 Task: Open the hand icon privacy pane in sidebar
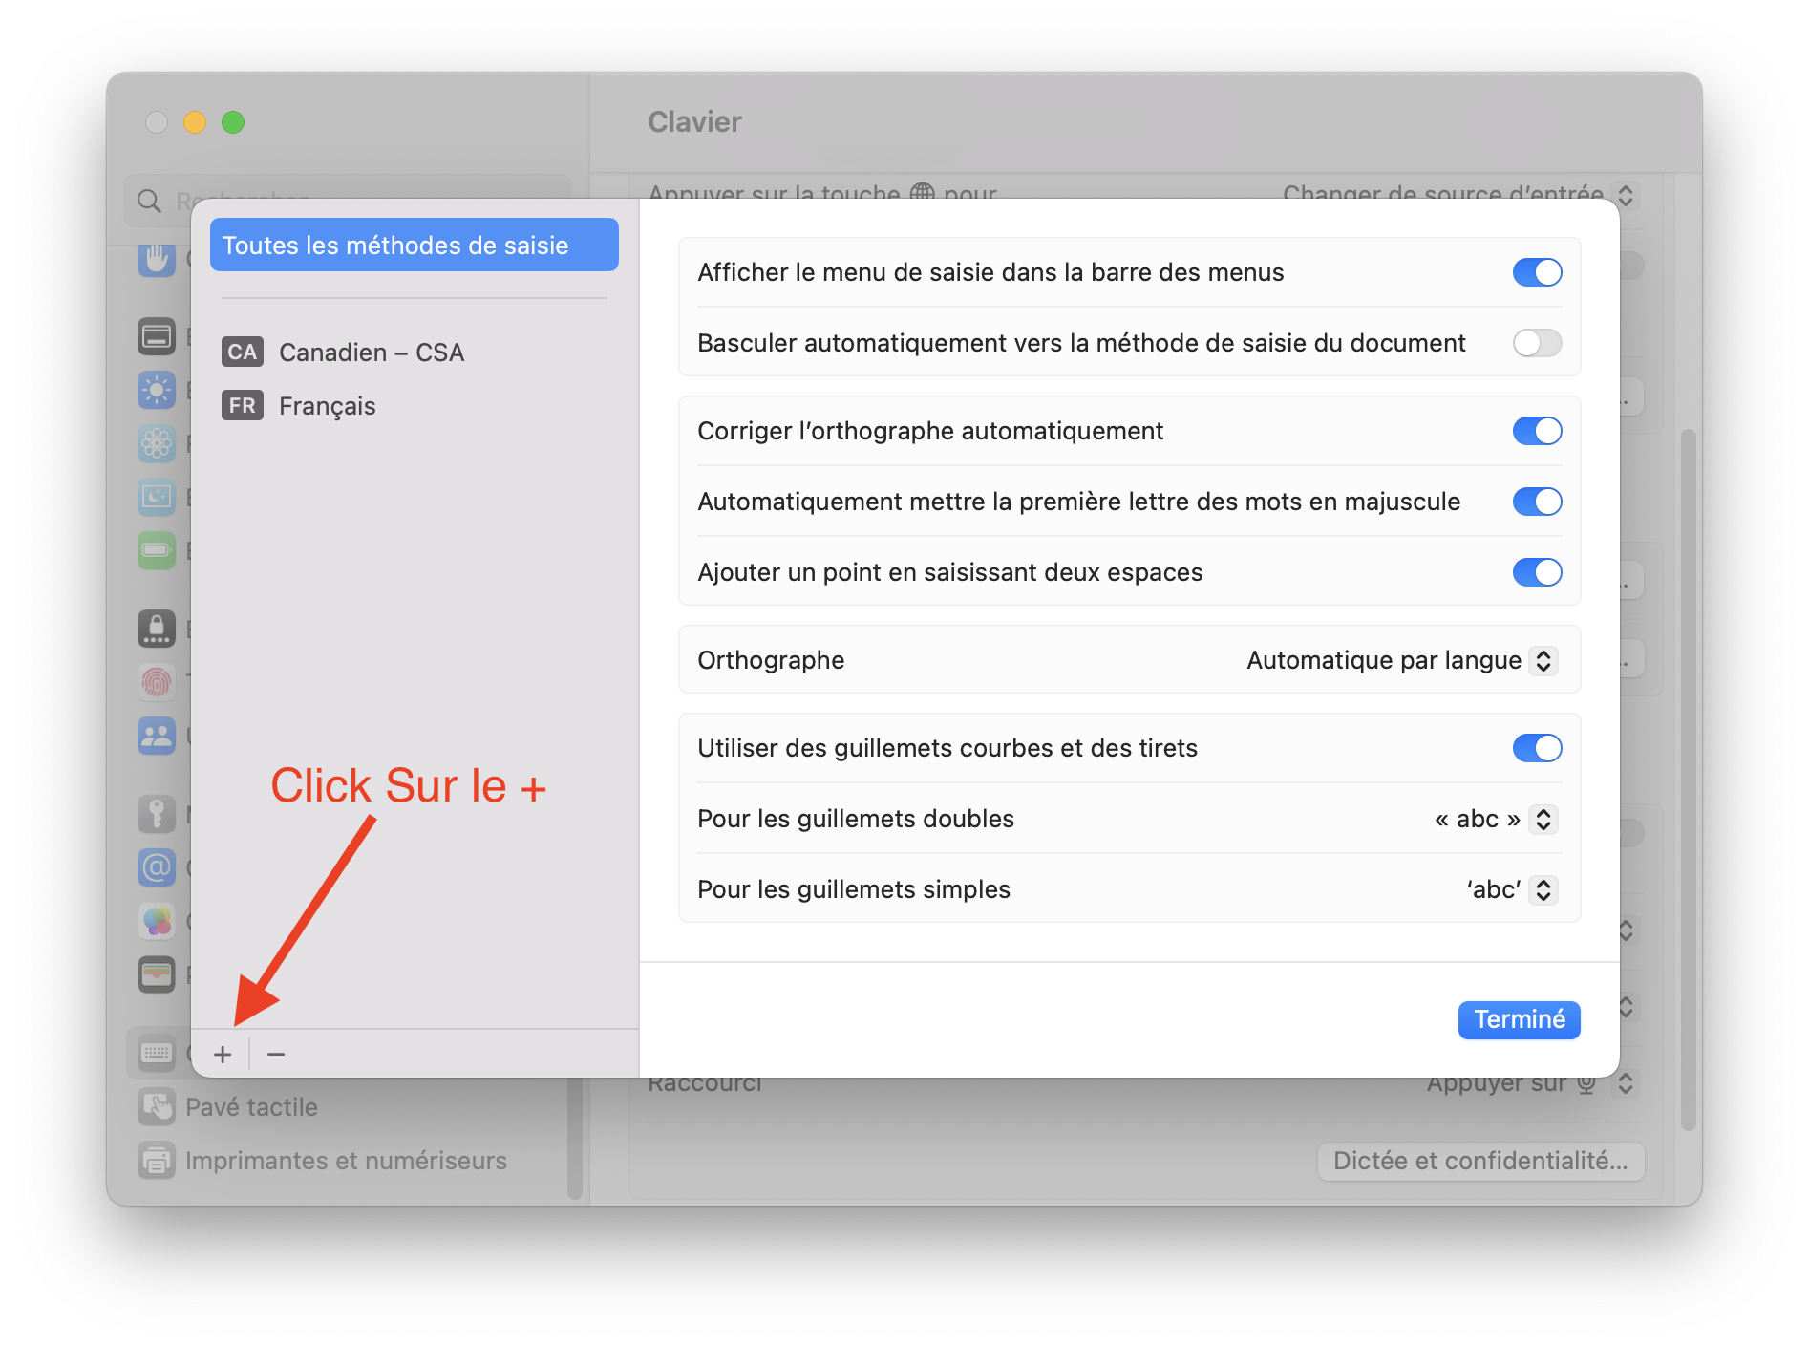(x=157, y=258)
